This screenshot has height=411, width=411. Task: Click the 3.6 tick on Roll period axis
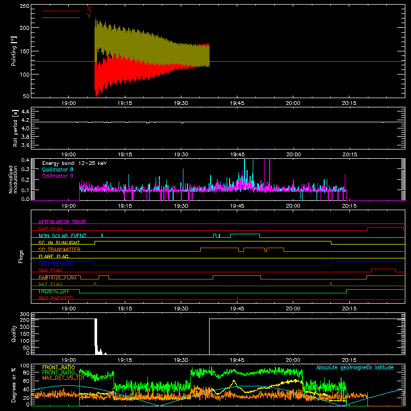(25, 145)
